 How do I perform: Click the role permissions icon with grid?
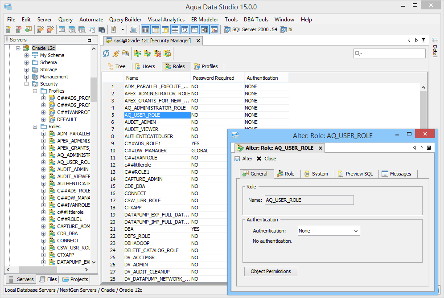point(167,53)
